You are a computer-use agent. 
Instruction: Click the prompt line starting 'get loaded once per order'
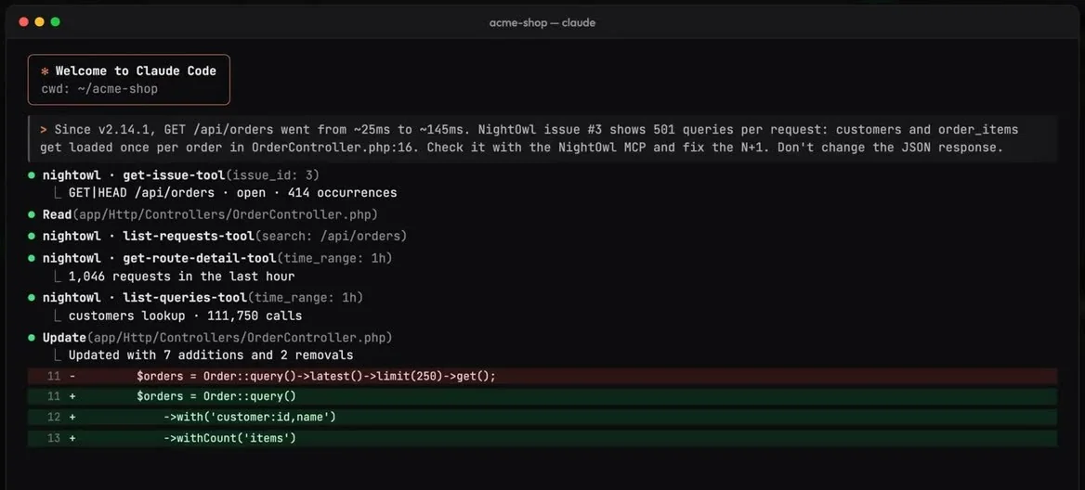pyautogui.click(x=521, y=148)
